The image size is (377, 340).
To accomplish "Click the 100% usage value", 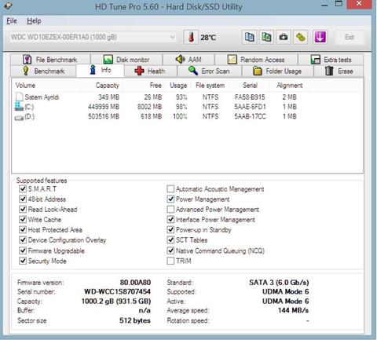I will coord(180,116).
